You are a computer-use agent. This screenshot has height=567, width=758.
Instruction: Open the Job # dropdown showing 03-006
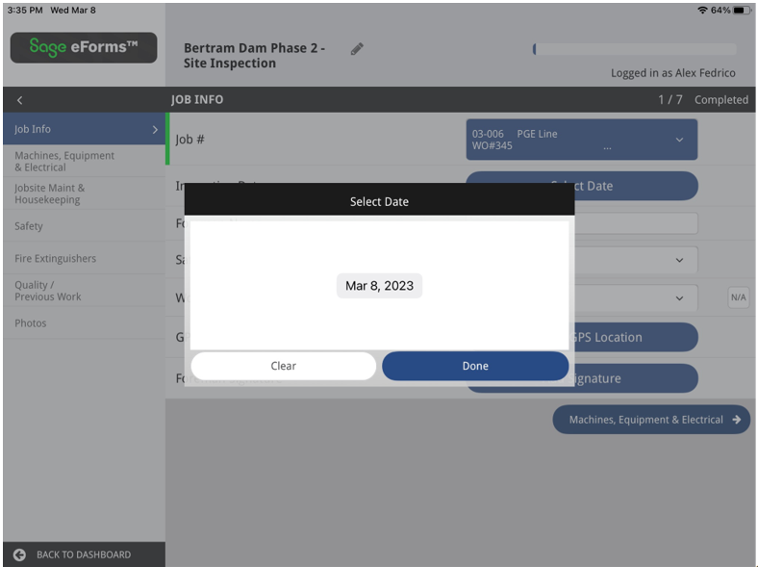coord(582,140)
